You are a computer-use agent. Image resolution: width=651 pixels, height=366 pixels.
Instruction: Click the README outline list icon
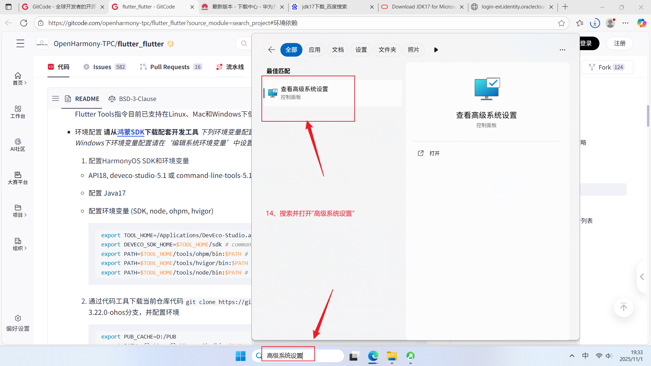tap(56, 99)
